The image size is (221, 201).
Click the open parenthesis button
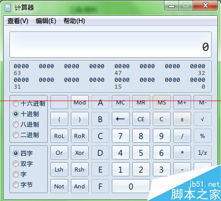pyautogui.click(x=59, y=119)
